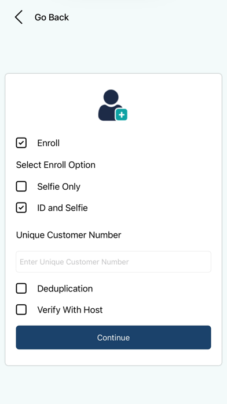Click the Select Enroll Option heading
The height and width of the screenshot is (404, 227).
56,165
